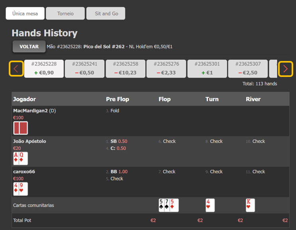Open the Torneio tab
This screenshot has height=230, width=296.
65,13
